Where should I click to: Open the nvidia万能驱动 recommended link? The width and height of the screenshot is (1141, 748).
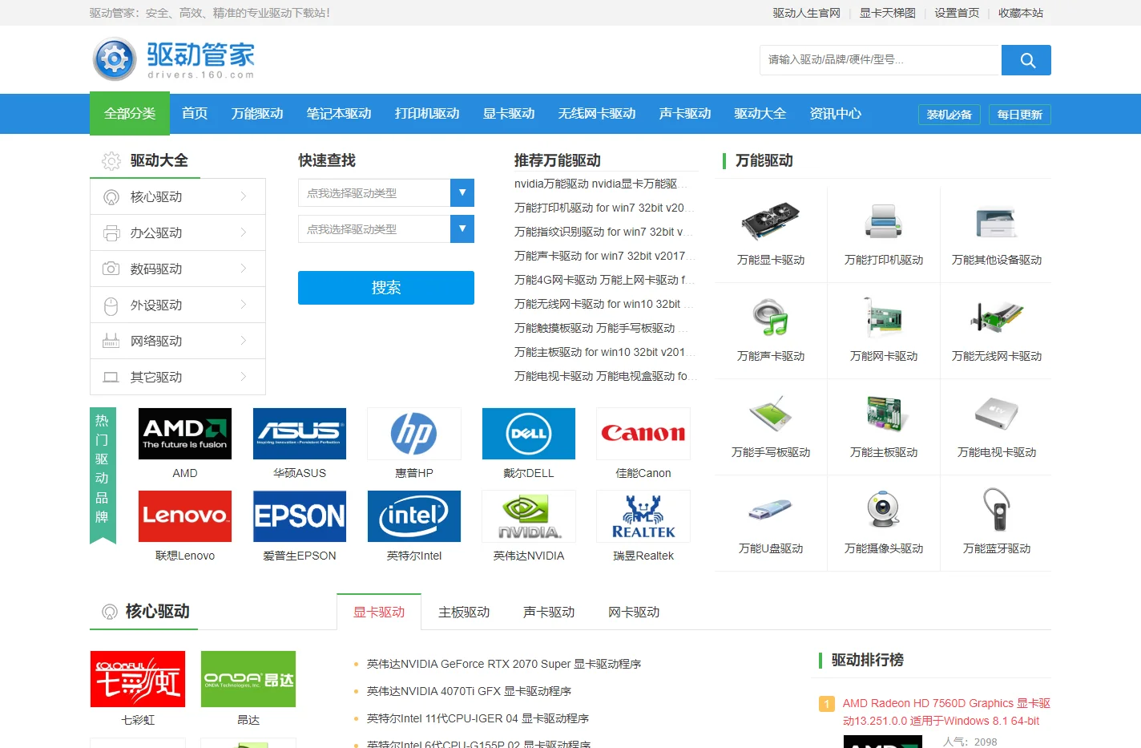[x=601, y=184]
